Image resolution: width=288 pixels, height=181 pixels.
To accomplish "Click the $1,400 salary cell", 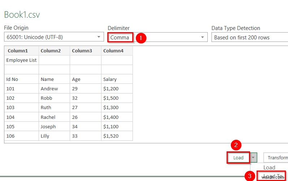I will (117, 117).
